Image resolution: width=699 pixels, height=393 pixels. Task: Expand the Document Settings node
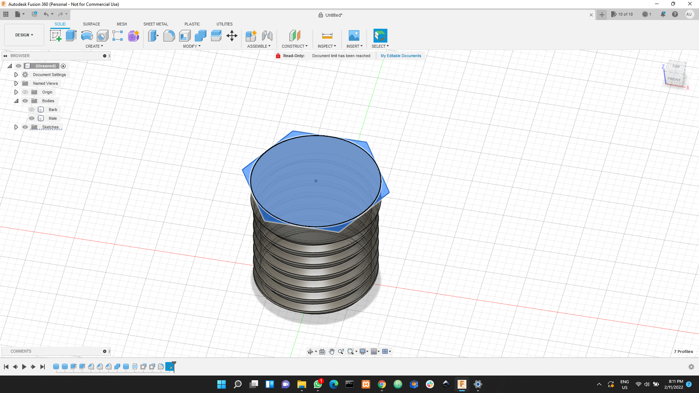[16, 75]
